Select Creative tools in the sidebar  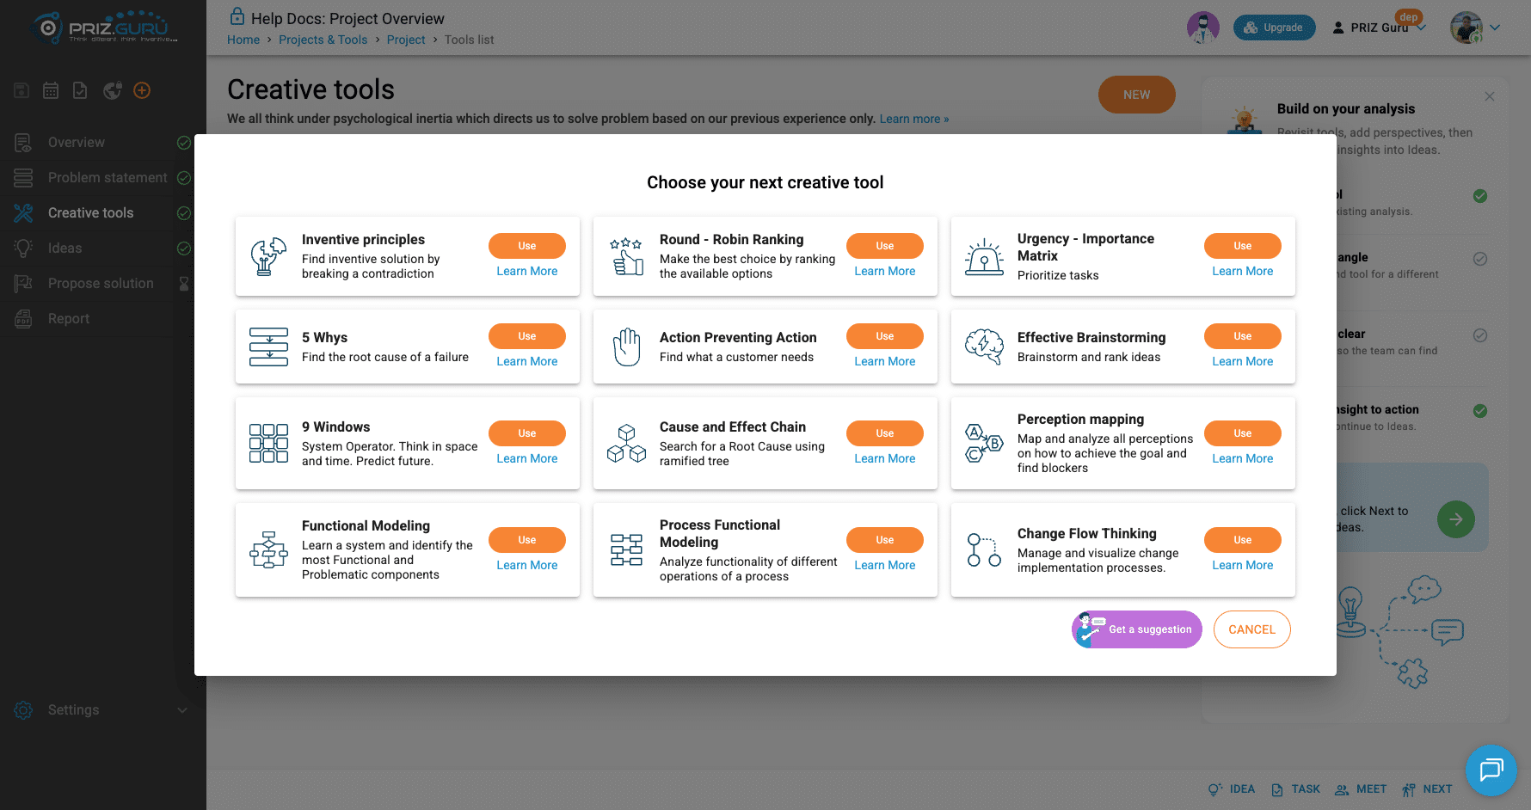[x=101, y=213]
